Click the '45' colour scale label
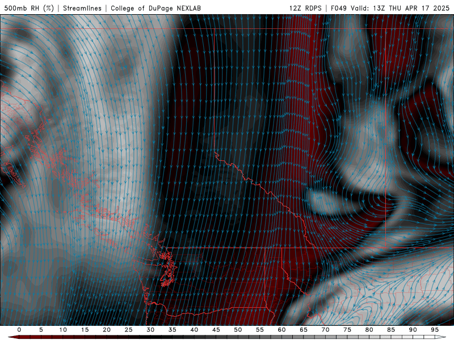Viewport: 454px width, 340px height. click(x=216, y=330)
